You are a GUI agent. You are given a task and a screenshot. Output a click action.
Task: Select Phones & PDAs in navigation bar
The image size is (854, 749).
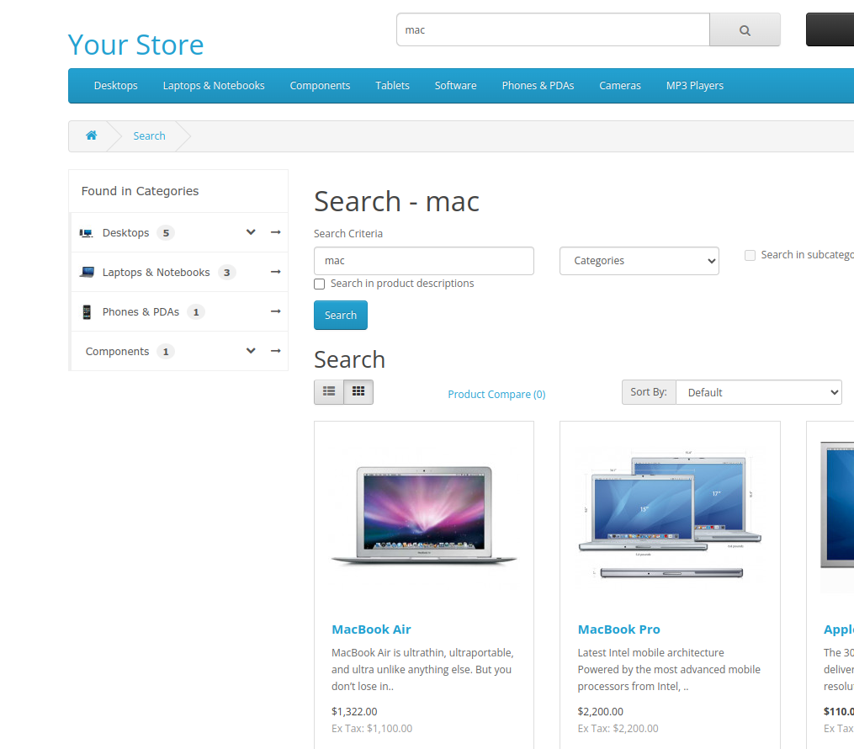(x=538, y=86)
